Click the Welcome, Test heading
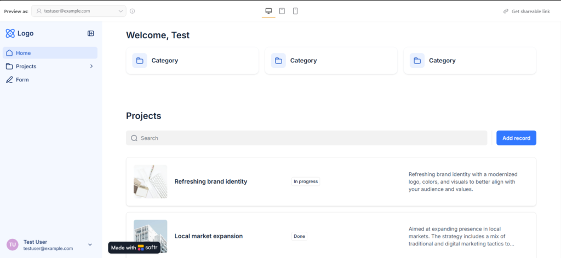 tap(158, 35)
